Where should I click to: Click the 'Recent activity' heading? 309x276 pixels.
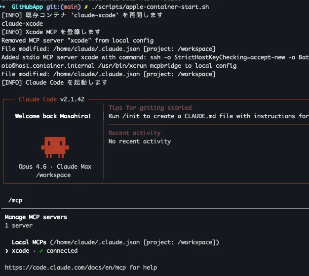pyautogui.click(x=134, y=133)
